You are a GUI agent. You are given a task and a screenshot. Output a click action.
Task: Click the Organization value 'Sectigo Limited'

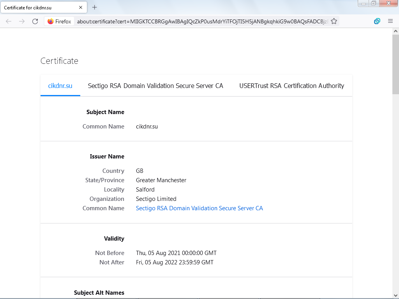pyautogui.click(x=156, y=199)
